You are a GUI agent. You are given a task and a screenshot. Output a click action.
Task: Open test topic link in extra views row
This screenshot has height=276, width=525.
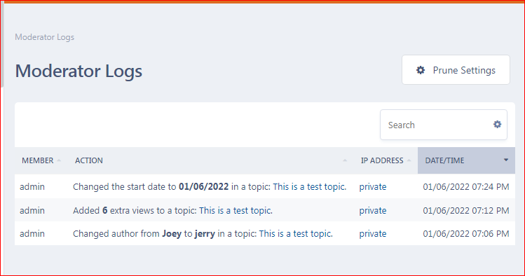(236, 210)
